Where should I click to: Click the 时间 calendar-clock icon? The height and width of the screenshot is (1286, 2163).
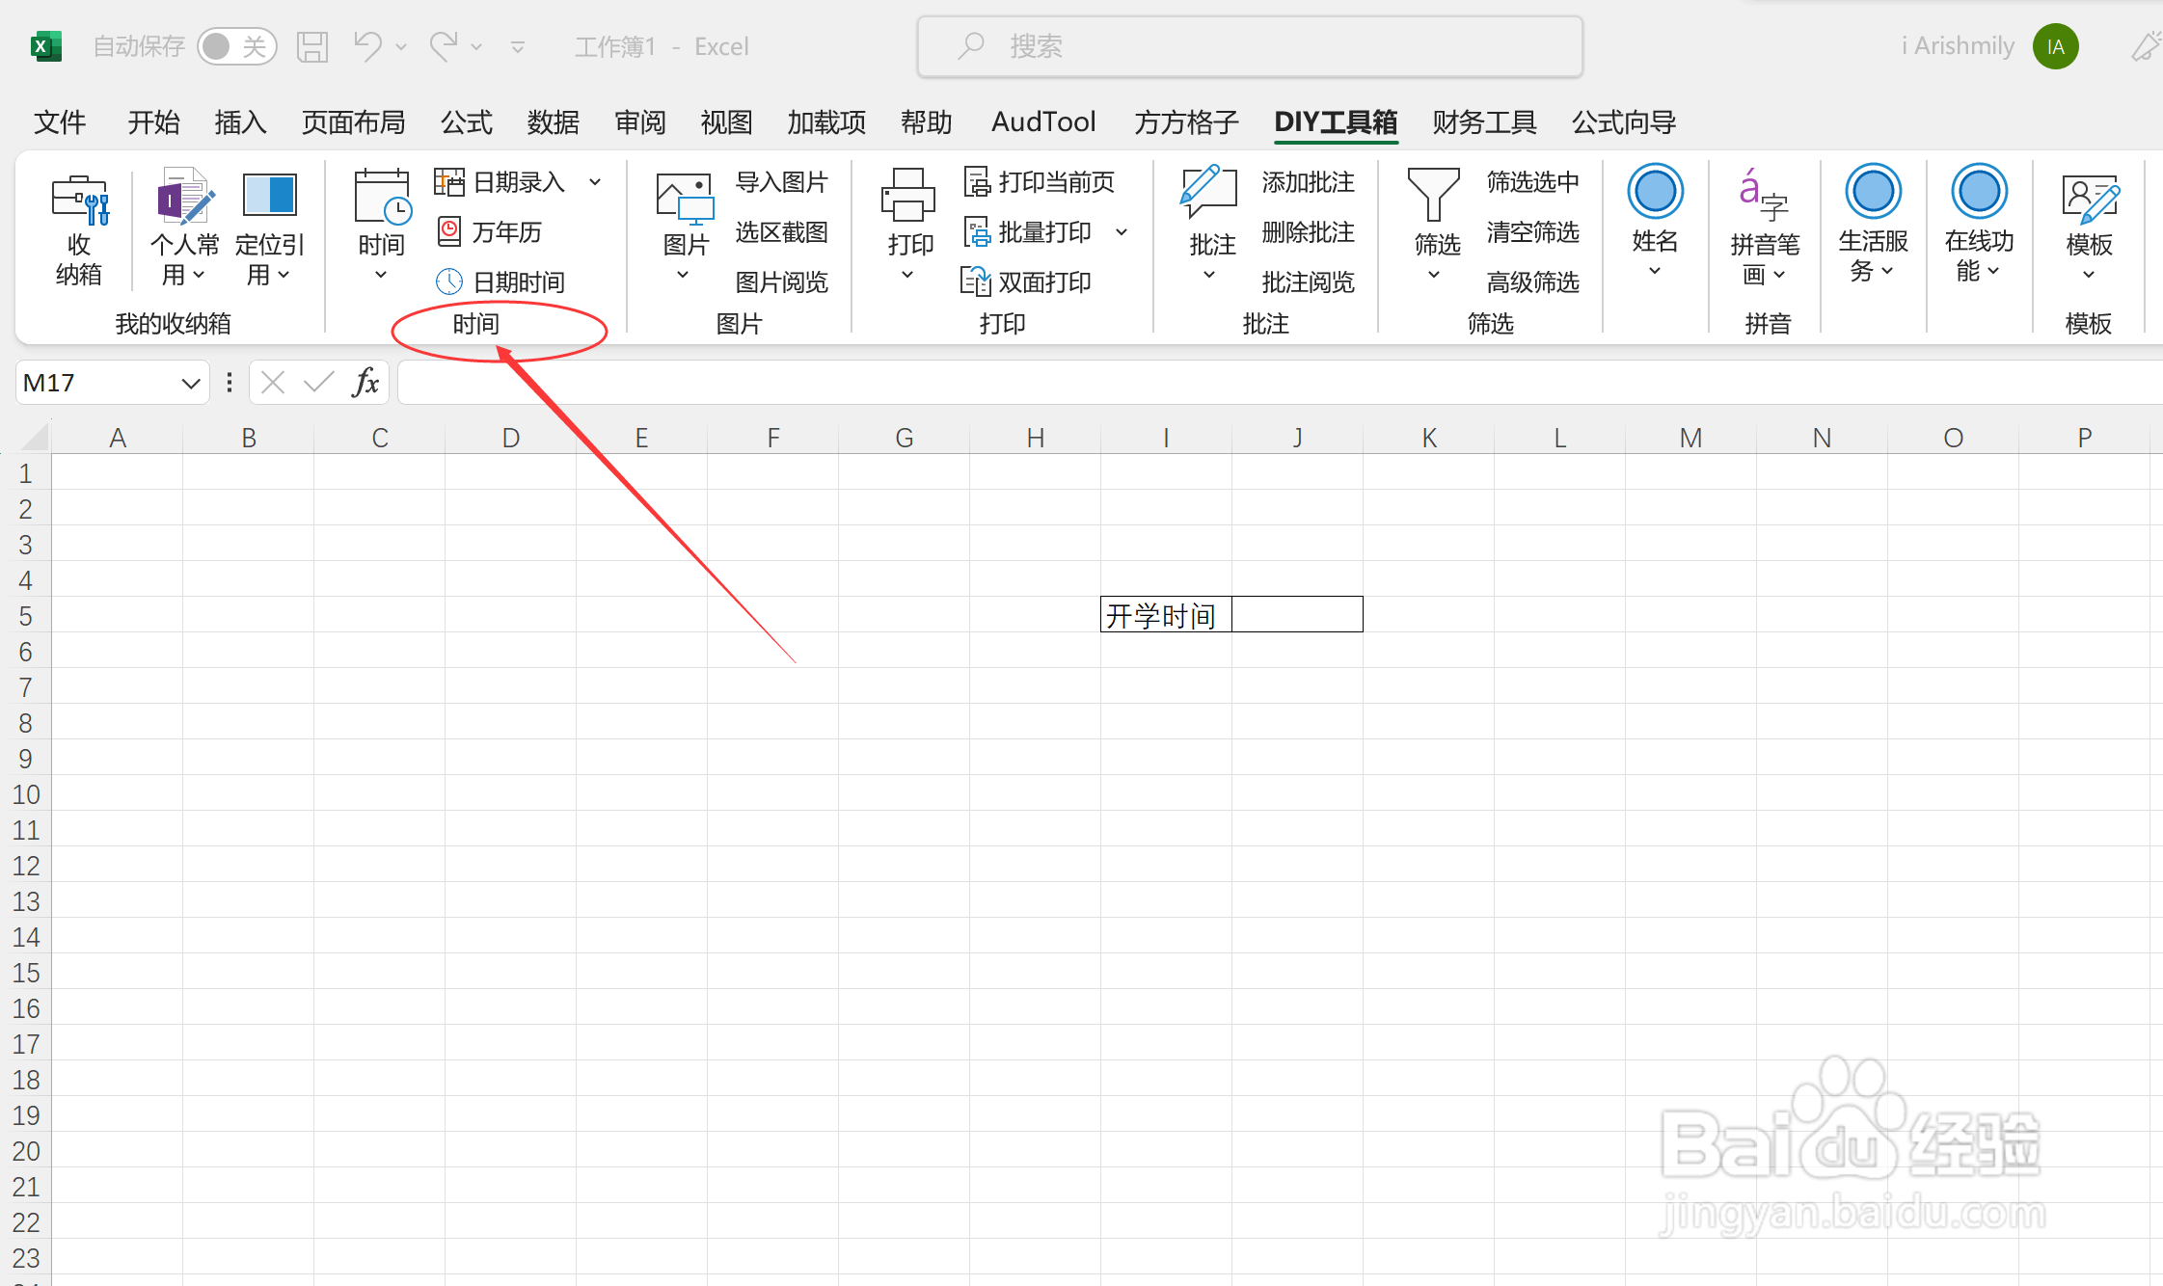point(383,197)
